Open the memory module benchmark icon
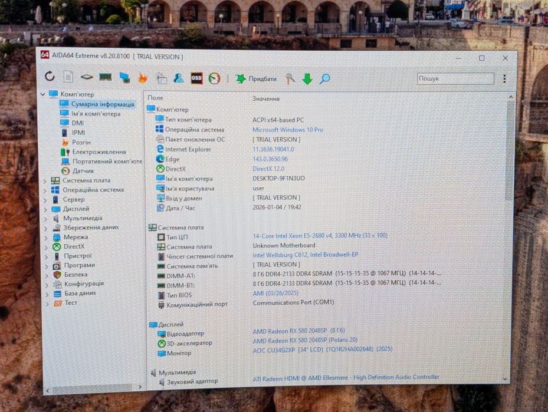The image size is (548, 412). click(105, 77)
